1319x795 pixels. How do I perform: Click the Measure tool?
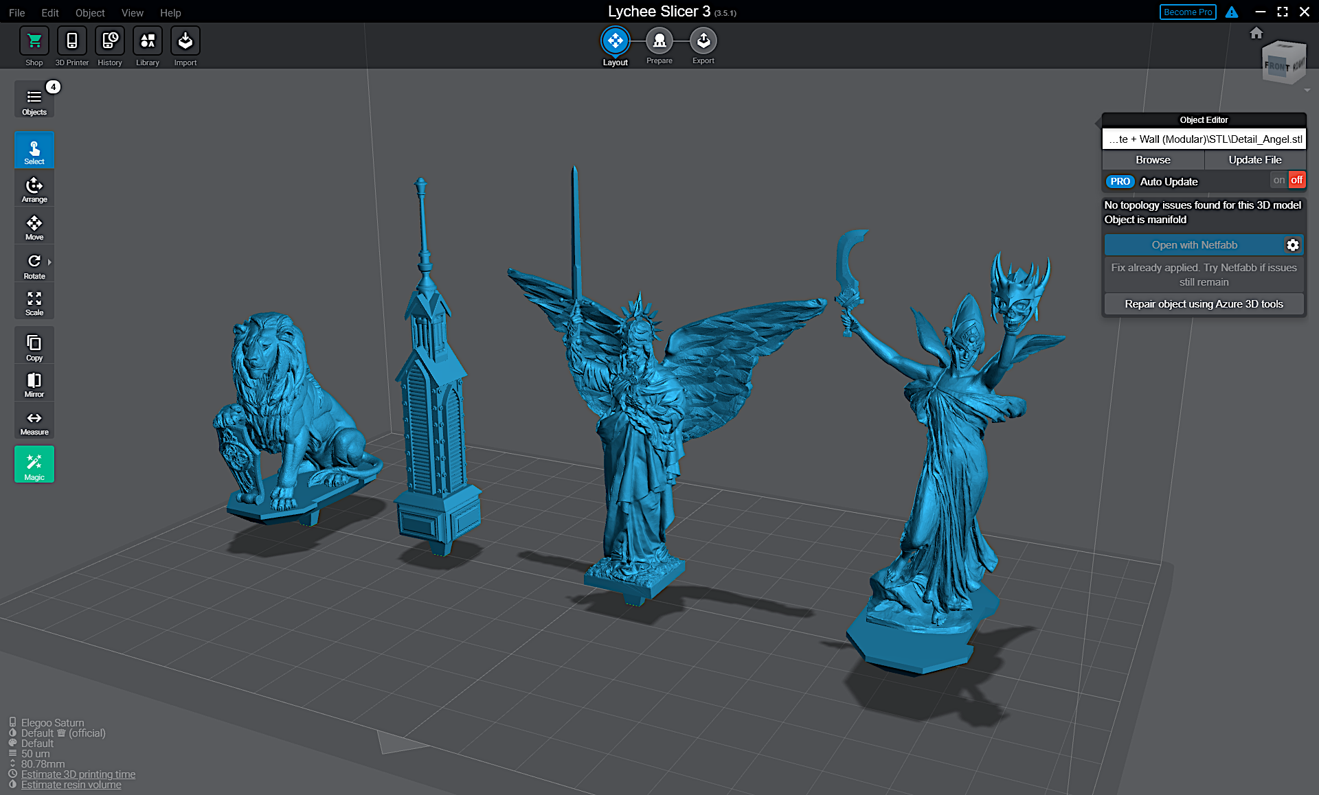(34, 422)
